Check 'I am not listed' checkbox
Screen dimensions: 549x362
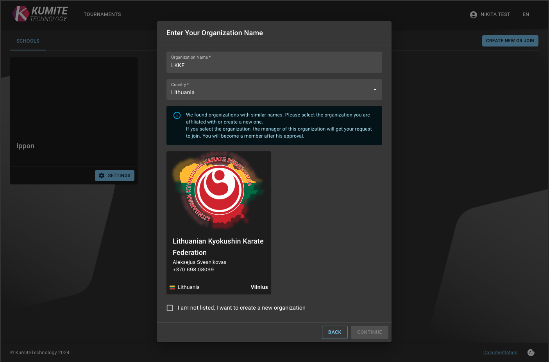(170, 308)
